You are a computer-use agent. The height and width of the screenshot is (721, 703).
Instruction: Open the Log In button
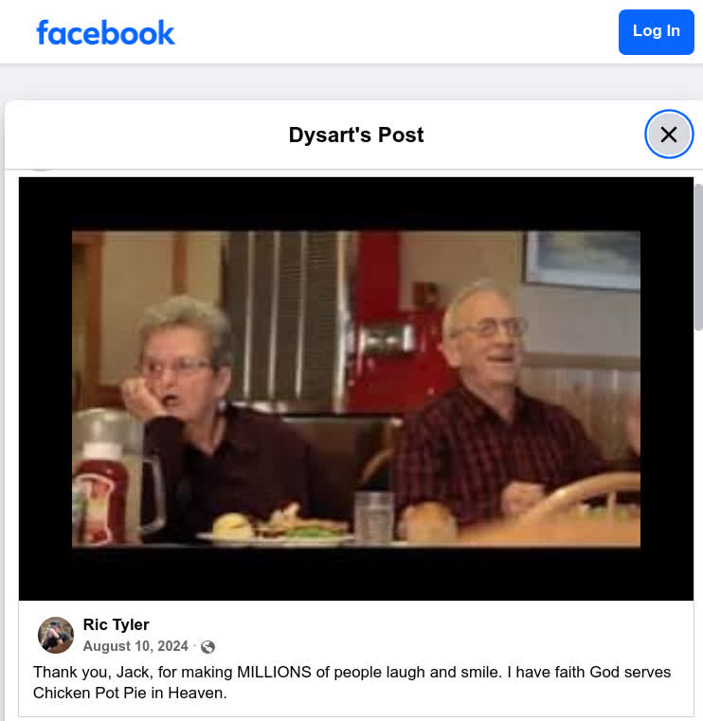click(x=657, y=31)
